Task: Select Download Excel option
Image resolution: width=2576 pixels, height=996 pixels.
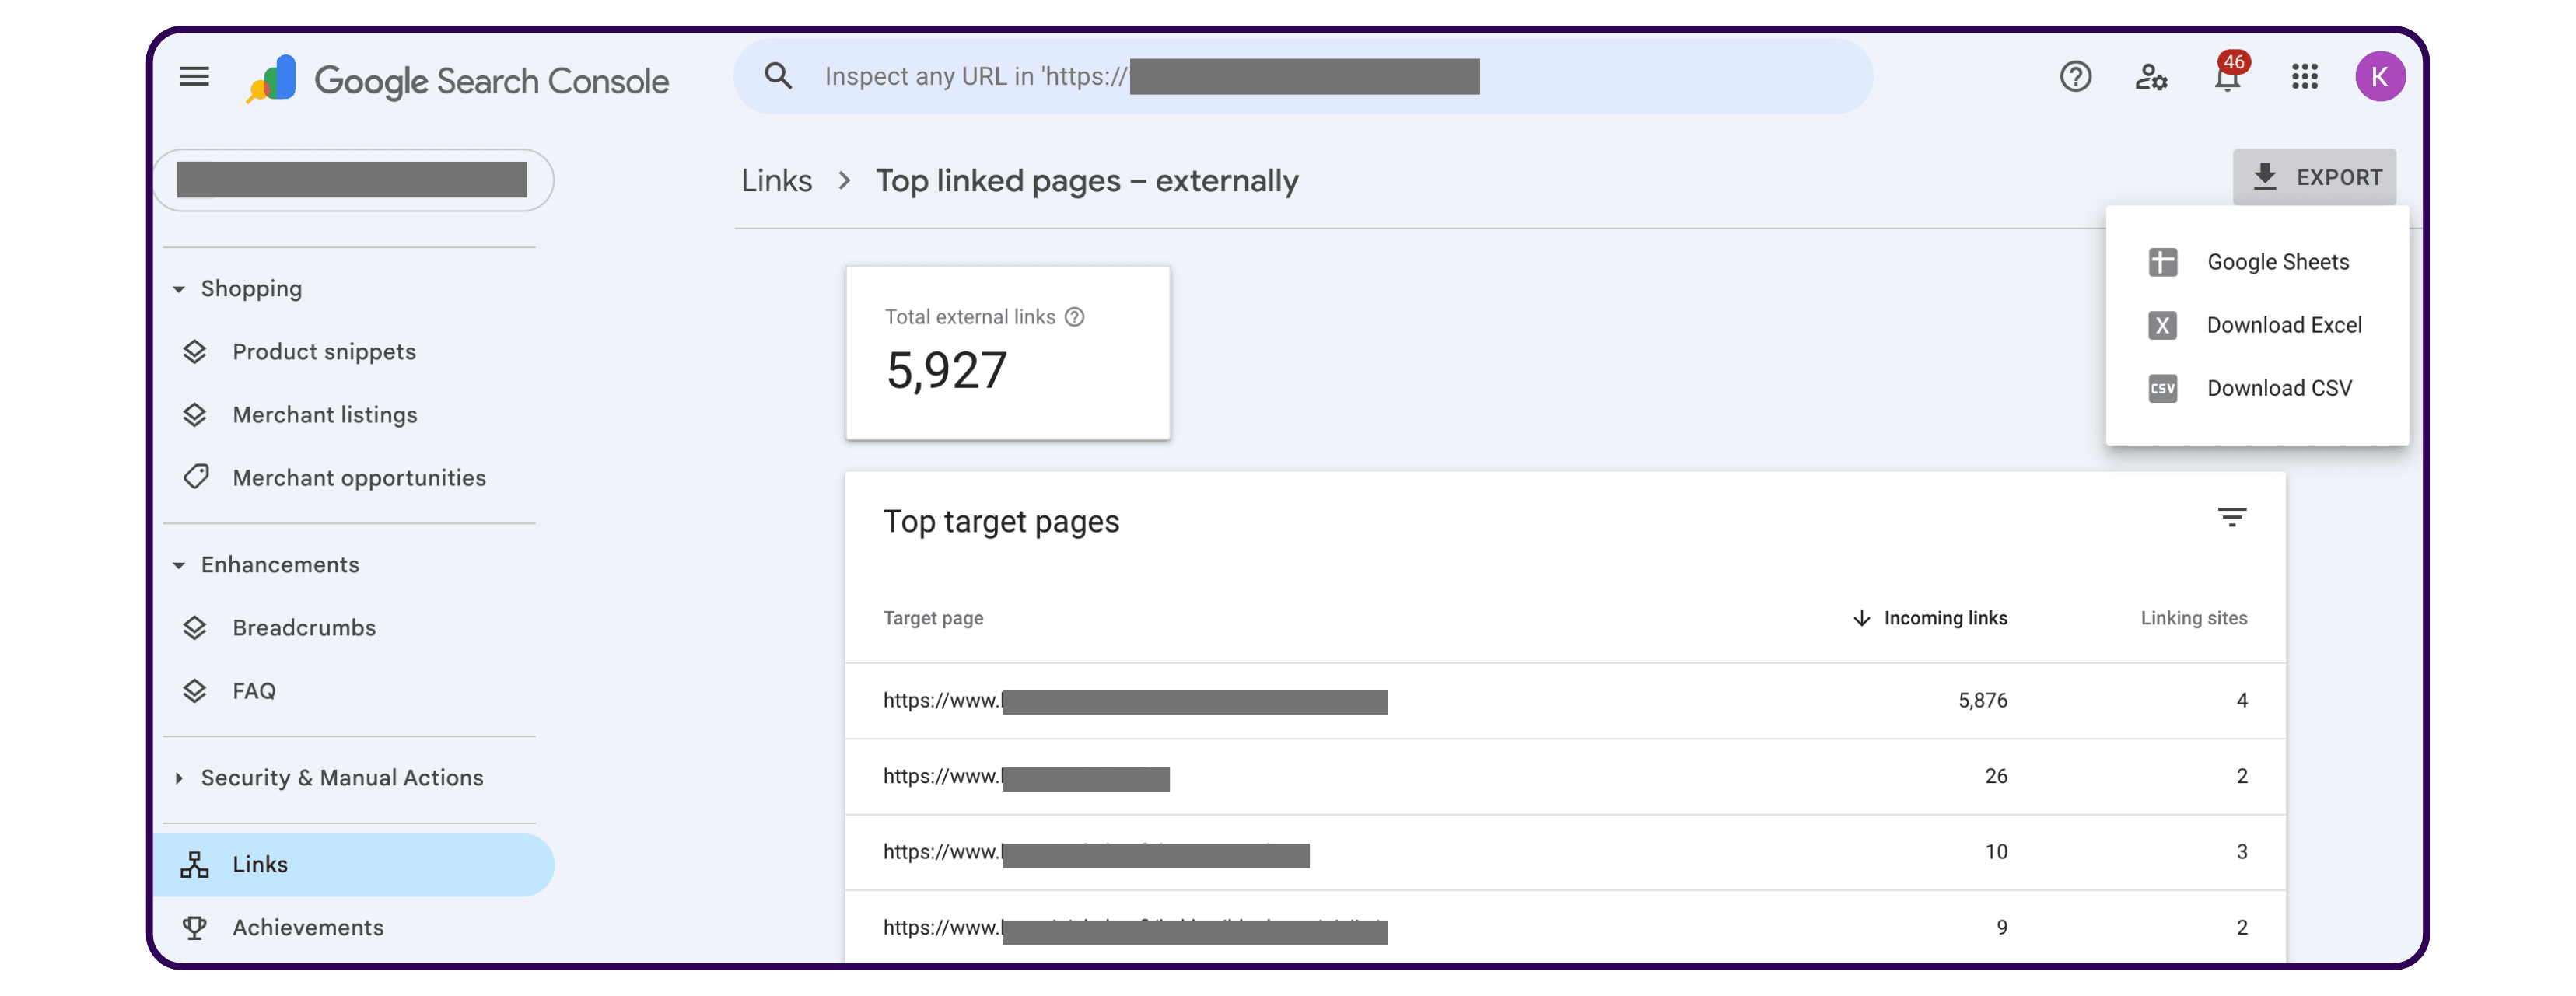Action: click(2284, 324)
